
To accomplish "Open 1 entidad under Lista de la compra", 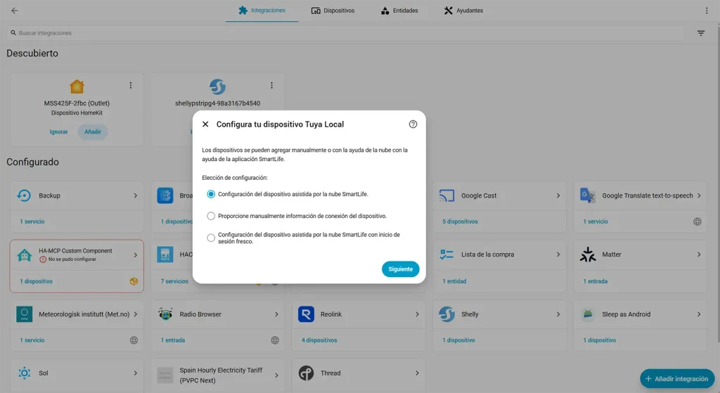I will [x=454, y=281].
